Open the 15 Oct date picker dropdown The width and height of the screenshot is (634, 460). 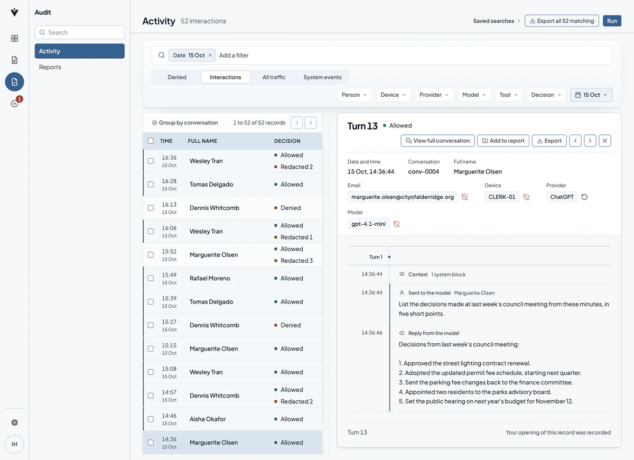[x=591, y=95]
